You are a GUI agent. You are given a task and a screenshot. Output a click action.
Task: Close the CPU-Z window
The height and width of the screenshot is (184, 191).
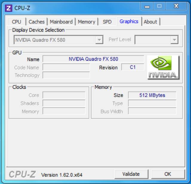pos(176,6)
